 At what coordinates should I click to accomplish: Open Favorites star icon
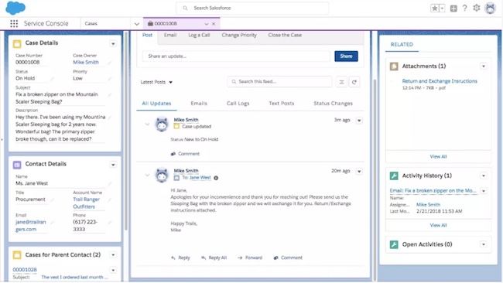point(434,9)
